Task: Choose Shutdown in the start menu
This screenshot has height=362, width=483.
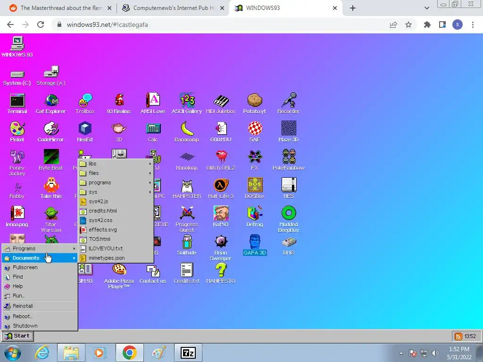Action: [x=40, y=326]
